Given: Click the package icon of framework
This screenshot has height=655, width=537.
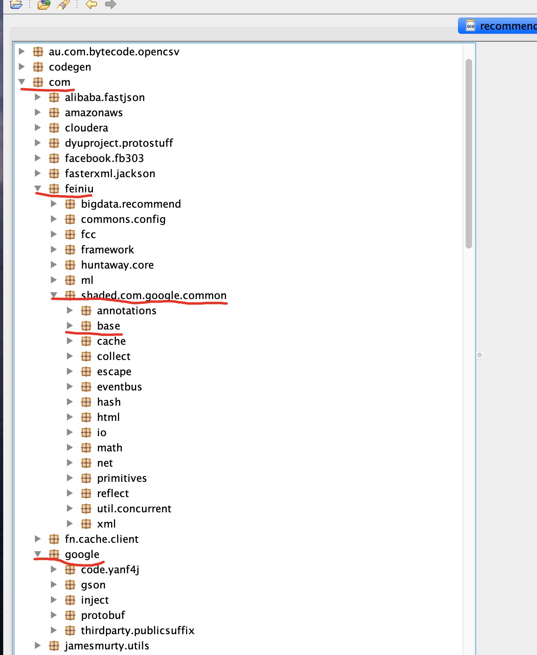Looking at the screenshot, I should point(70,250).
